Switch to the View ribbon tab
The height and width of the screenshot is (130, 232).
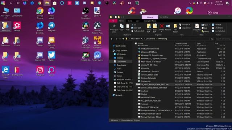[x=138, y=21]
